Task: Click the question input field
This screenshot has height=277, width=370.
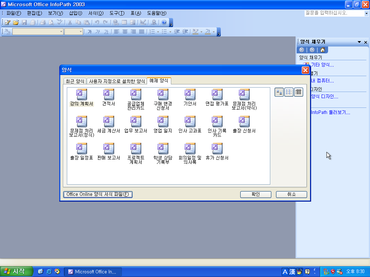Action: (x=334, y=13)
